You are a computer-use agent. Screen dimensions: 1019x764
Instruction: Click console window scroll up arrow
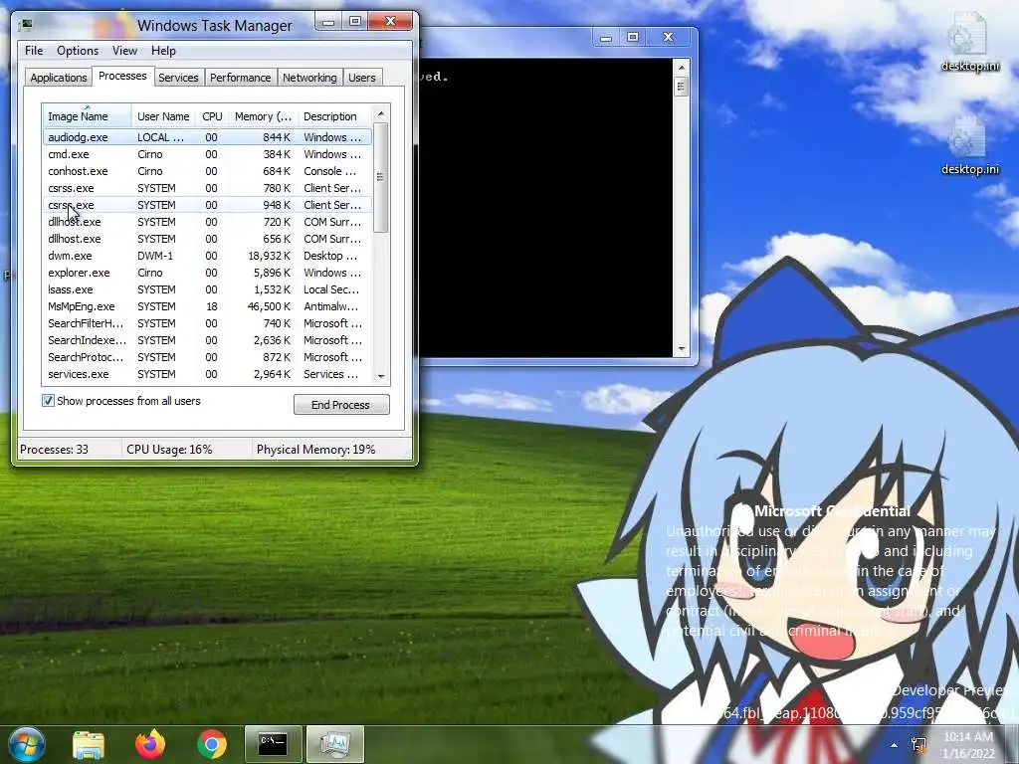point(681,67)
